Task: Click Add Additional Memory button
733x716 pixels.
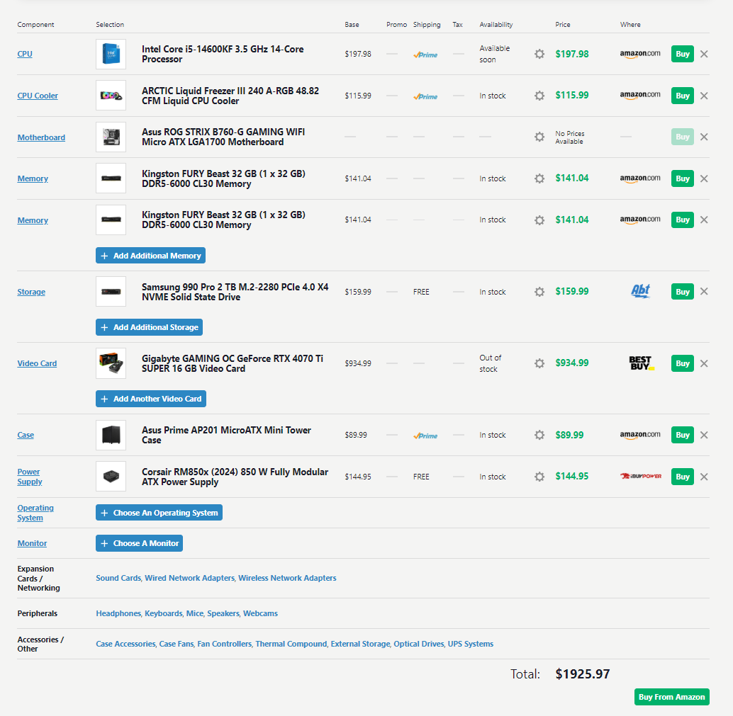Action: pyautogui.click(x=150, y=256)
